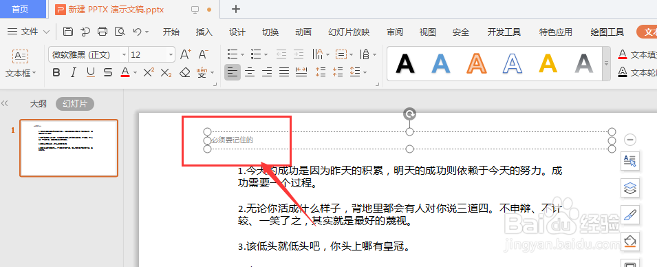Toggle Strikethrough formatting
The height and width of the screenshot is (267, 657).
pyautogui.click(x=108, y=72)
